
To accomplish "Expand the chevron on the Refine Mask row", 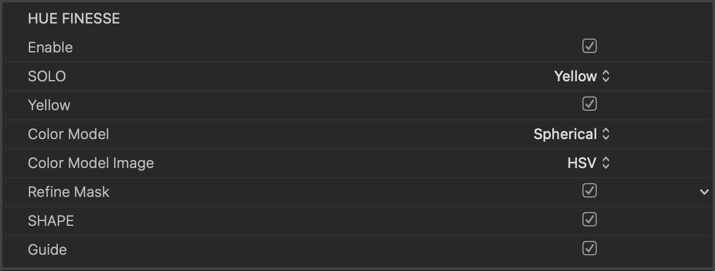I will 704,192.
